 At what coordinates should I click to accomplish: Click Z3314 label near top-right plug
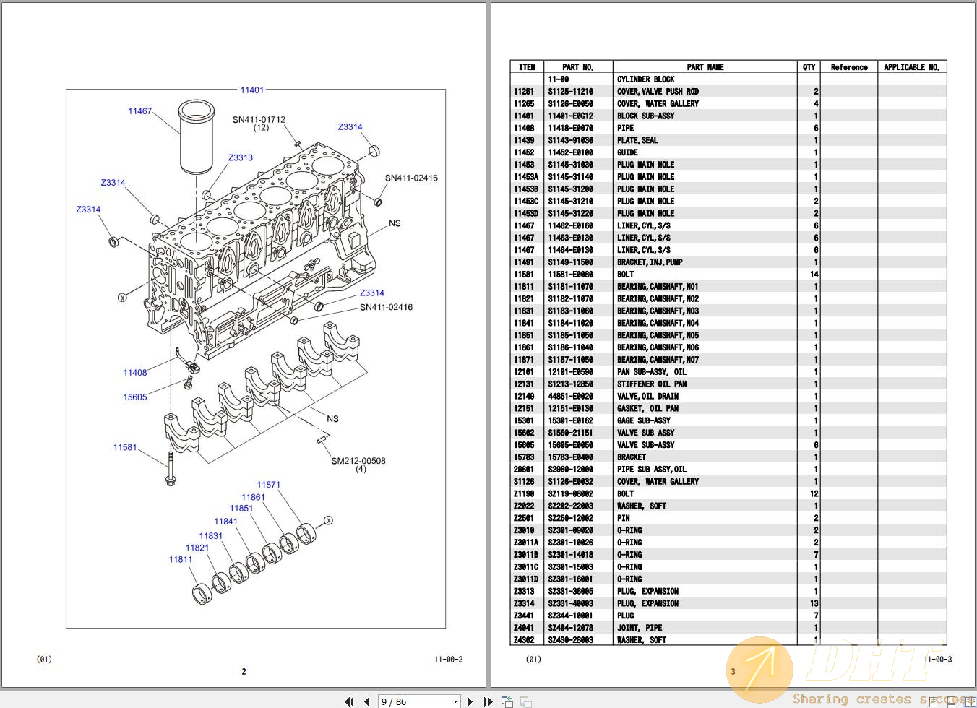tap(350, 126)
